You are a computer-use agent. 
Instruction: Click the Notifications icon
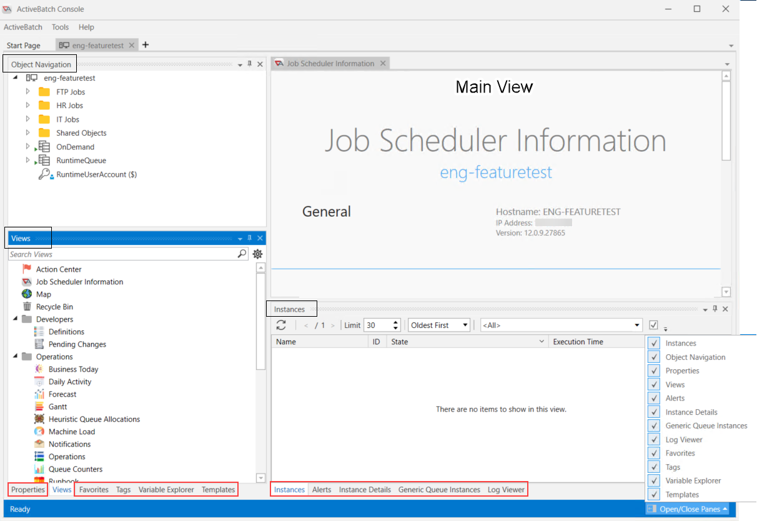(39, 444)
